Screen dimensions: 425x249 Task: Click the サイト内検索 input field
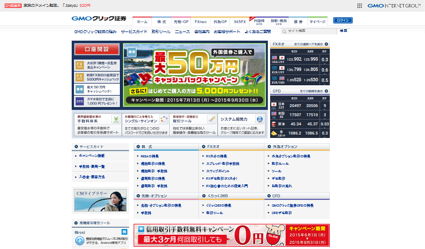tap(309, 31)
